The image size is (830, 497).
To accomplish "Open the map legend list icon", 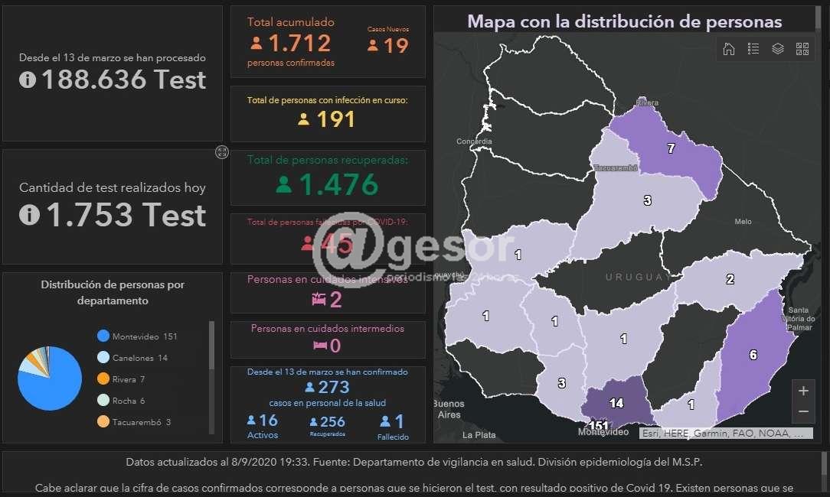I will click(753, 49).
